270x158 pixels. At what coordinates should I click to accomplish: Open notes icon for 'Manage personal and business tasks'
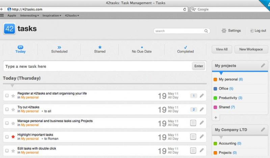[x=193, y=123]
